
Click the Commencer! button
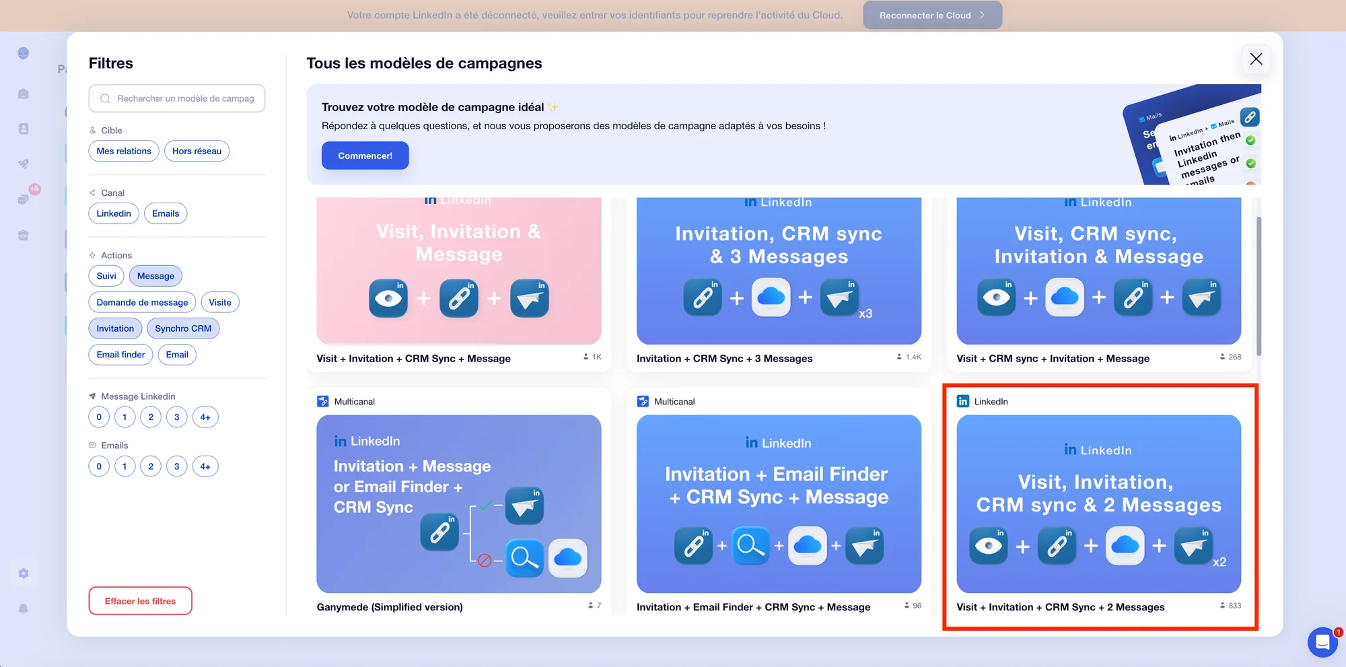365,155
